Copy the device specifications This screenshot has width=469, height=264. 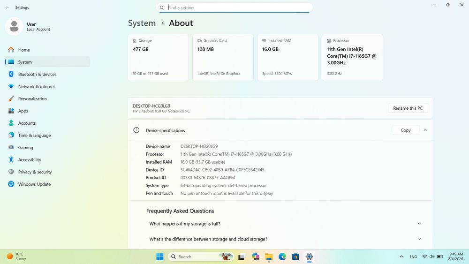click(405, 130)
